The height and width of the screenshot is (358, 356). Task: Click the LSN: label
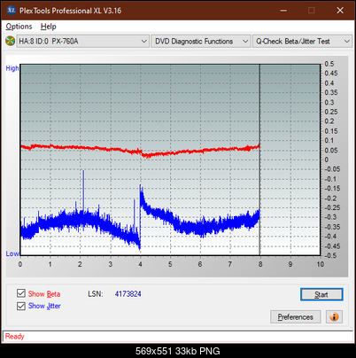coord(96,294)
